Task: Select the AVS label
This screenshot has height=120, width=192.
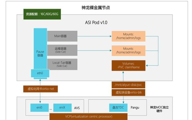Action: coord(77,108)
